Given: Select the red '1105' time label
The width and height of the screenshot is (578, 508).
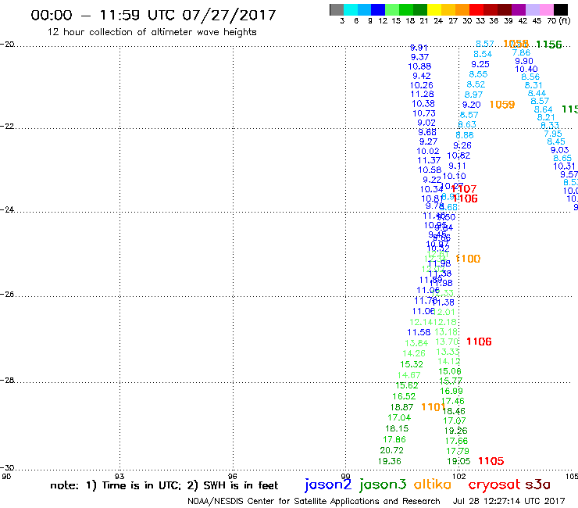Looking at the screenshot, I should click(491, 461).
